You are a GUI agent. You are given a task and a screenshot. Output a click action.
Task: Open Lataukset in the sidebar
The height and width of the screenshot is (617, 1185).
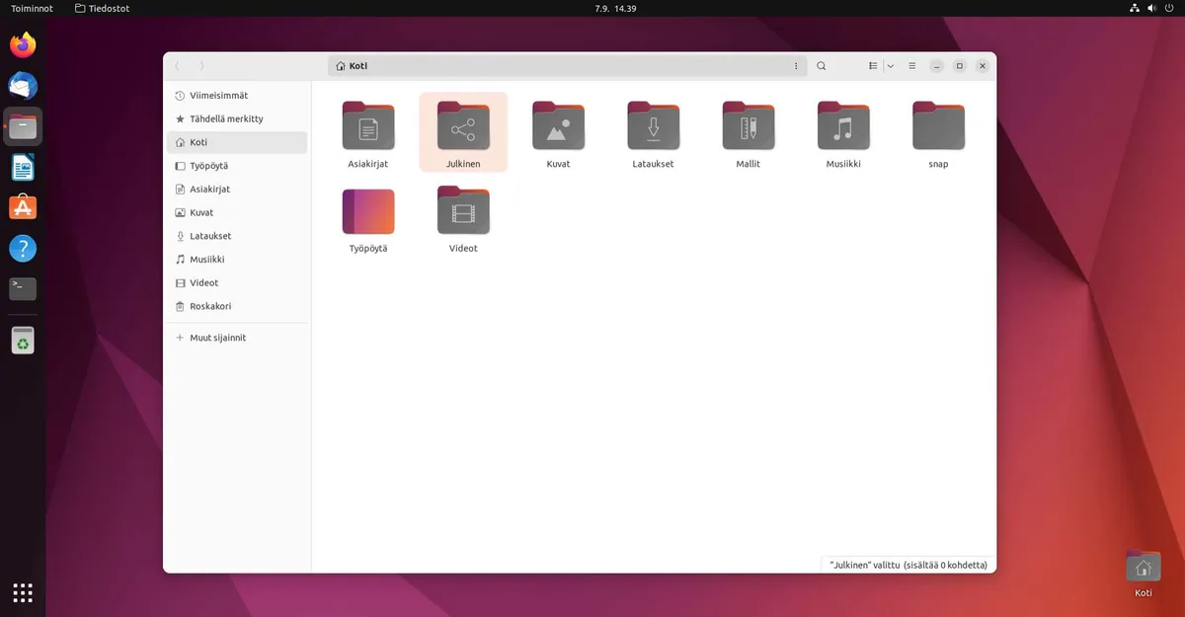(x=237, y=236)
